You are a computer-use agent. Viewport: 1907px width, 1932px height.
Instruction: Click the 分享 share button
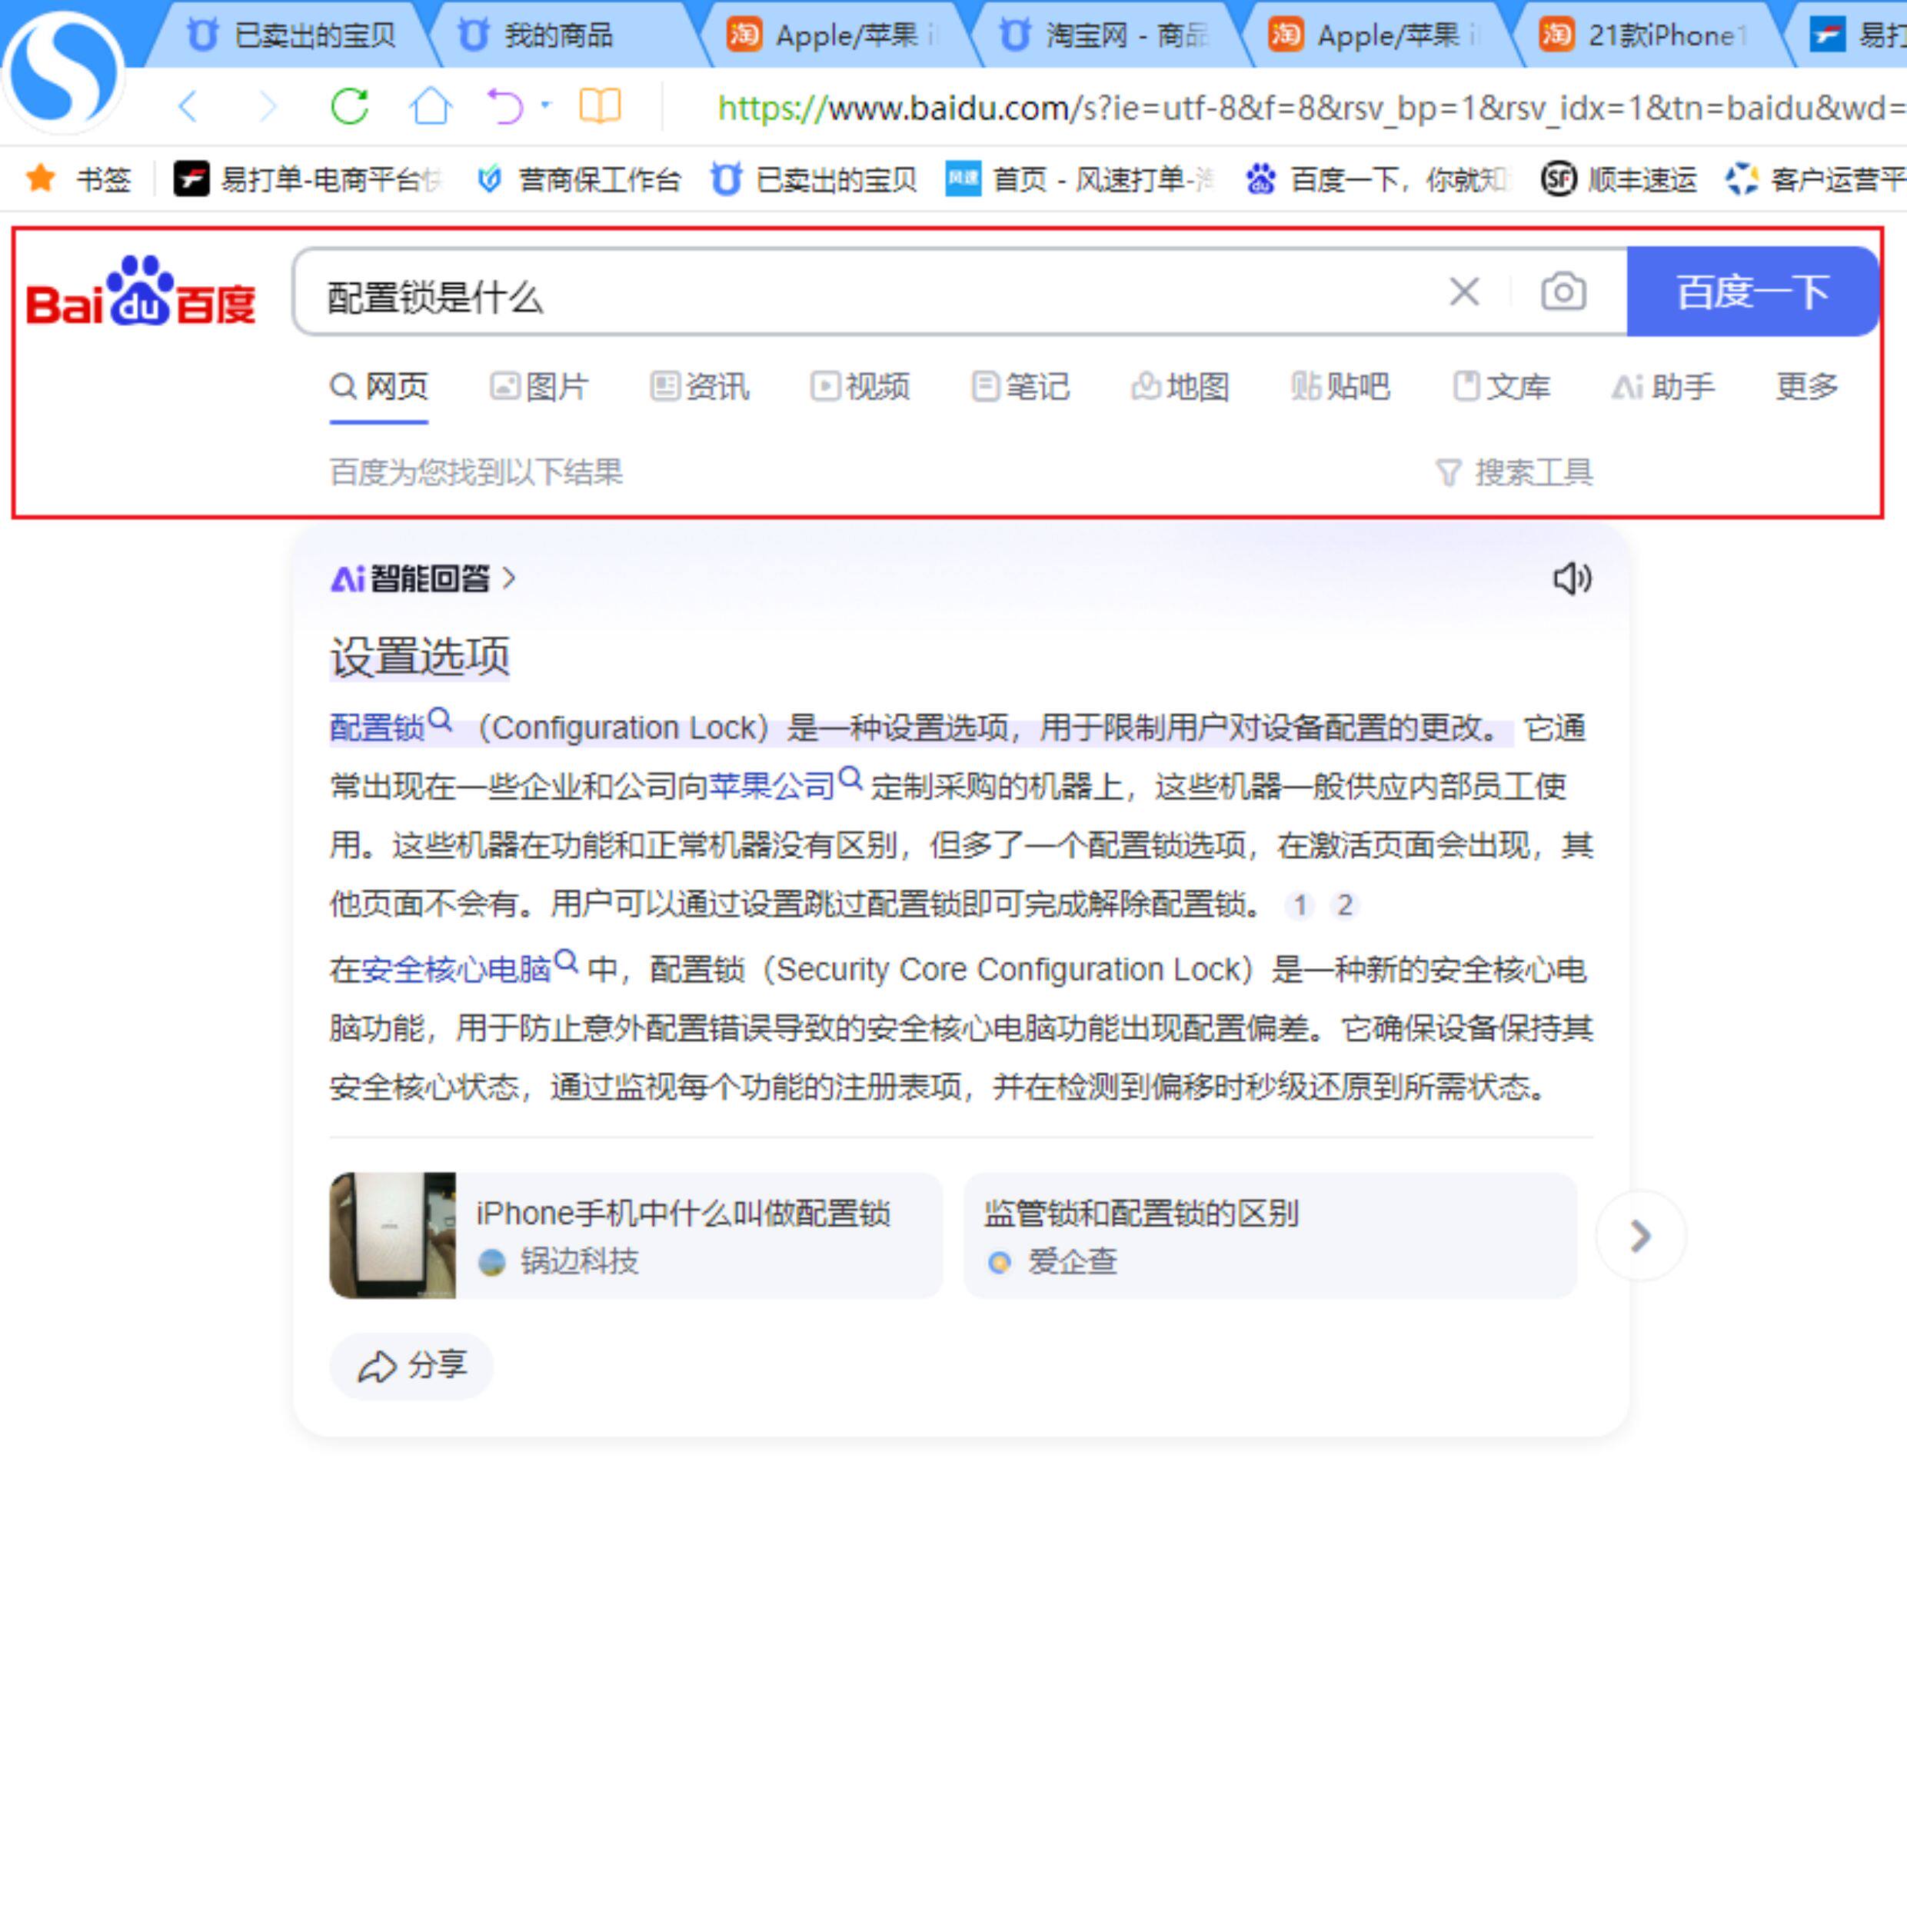pyautogui.click(x=412, y=1365)
